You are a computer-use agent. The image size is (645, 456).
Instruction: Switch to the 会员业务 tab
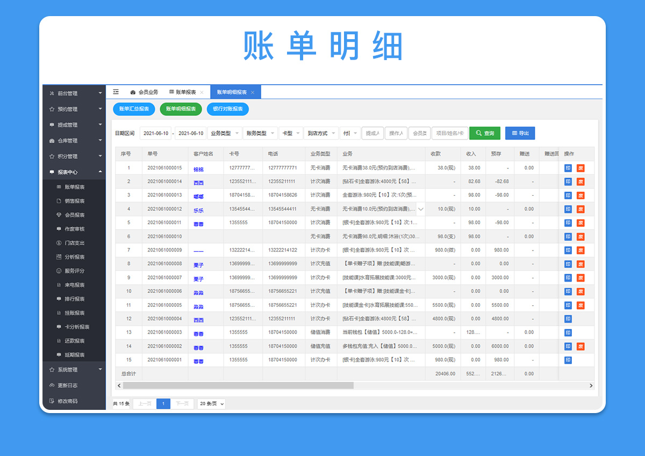(x=144, y=92)
